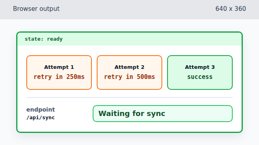Click the "endpoint" label
259x145 pixels.
[40, 110]
